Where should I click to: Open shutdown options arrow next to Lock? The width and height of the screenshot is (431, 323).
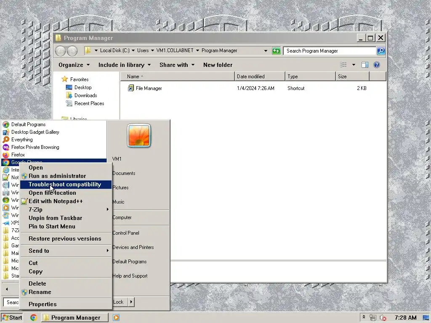point(131,302)
